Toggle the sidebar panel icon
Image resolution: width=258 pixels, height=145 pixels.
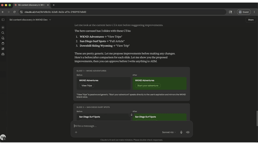pos(3,20)
